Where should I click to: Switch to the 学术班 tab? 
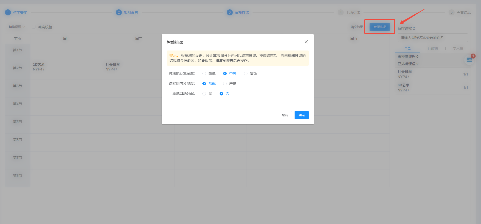click(x=458, y=48)
